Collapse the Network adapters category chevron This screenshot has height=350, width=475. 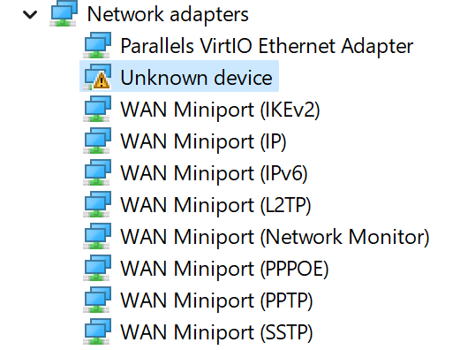(x=30, y=14)
